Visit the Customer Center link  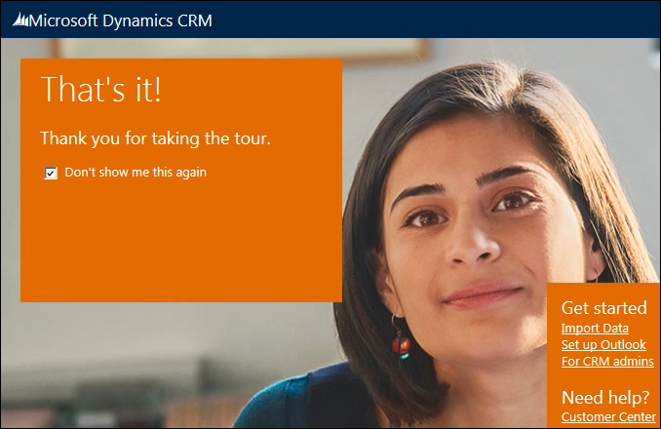(x=608, y=416)
